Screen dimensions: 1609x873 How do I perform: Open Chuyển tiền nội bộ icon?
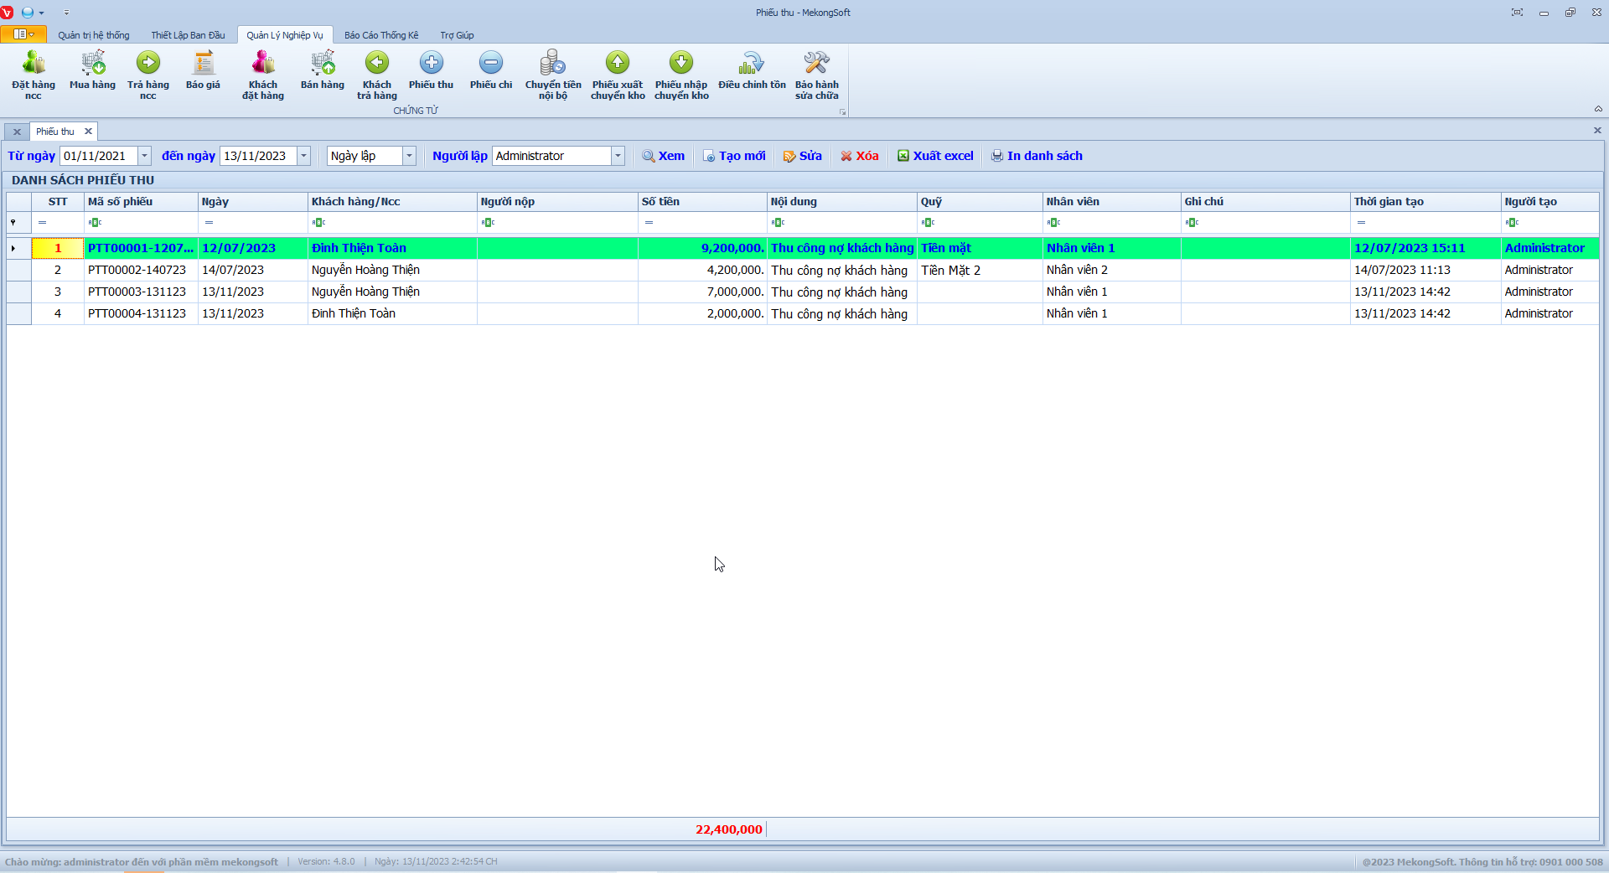pos(552,65)
